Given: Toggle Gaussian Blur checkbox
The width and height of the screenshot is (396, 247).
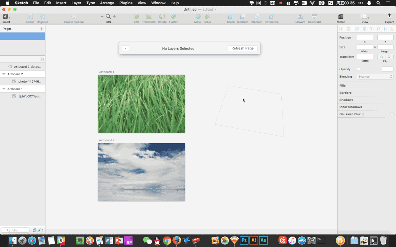Looking at the screenshot, I should [392, 114].
